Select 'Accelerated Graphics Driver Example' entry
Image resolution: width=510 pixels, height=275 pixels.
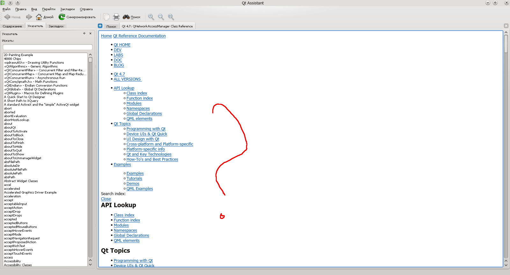30,193
